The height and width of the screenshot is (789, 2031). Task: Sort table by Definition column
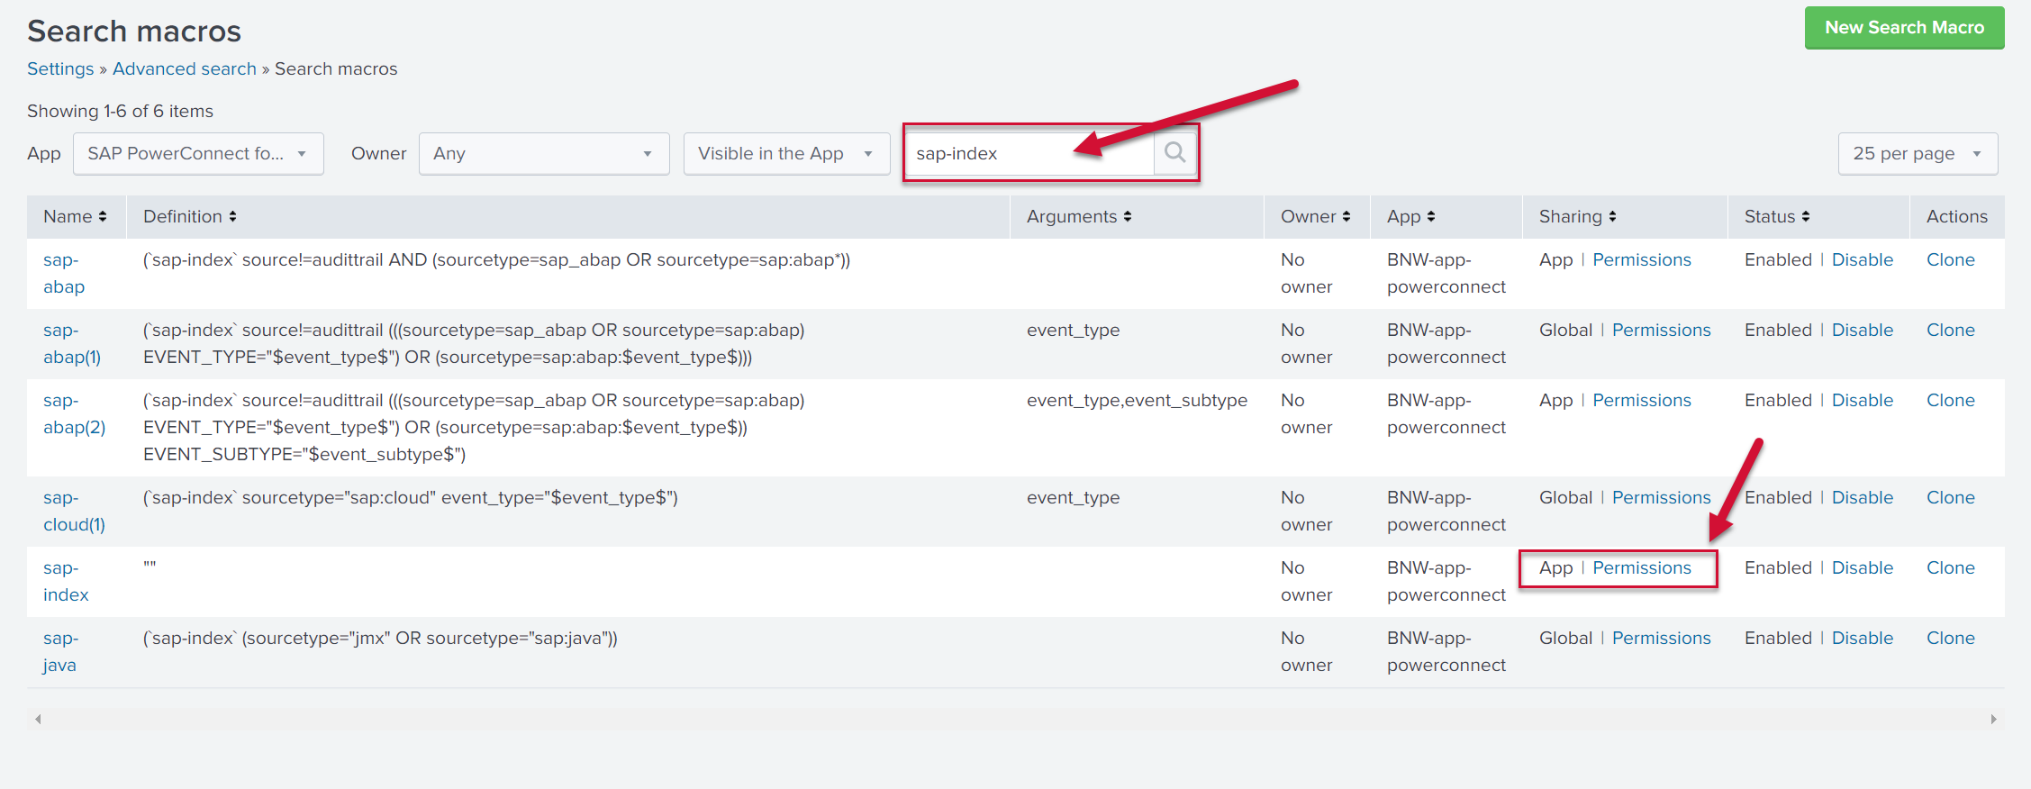[x=189, y=217]
